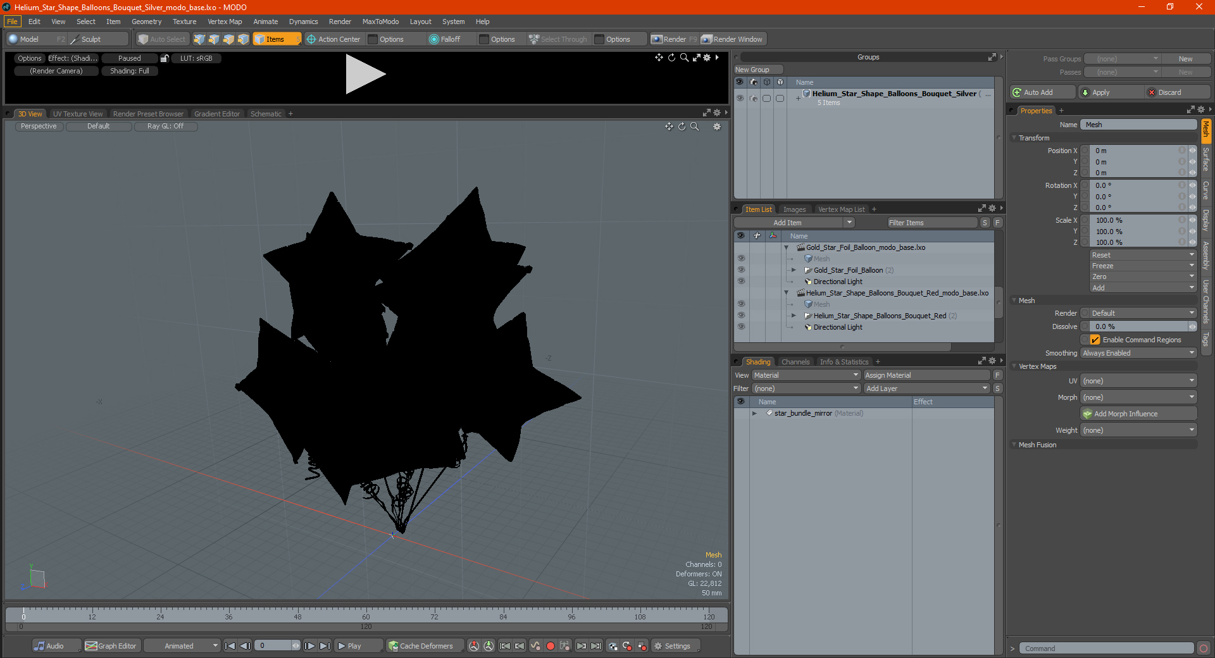This screenshot has height=658, width=1215.
Task: Open the Render Window
Action: pyautogui.click(x=732, y=39)
